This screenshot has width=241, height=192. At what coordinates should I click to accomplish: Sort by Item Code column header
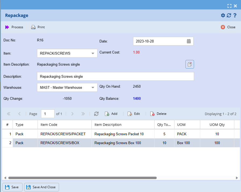[64, 125]
